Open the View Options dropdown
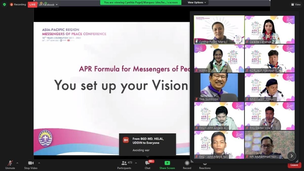 pyautogui.click(x=197, y=3)
